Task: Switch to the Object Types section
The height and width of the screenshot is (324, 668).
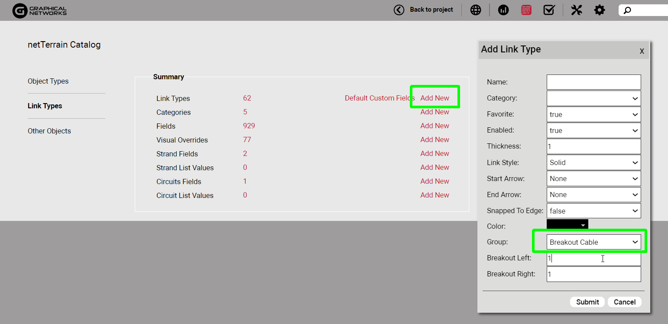Action: pyautogui.click(x=48, y=81)
